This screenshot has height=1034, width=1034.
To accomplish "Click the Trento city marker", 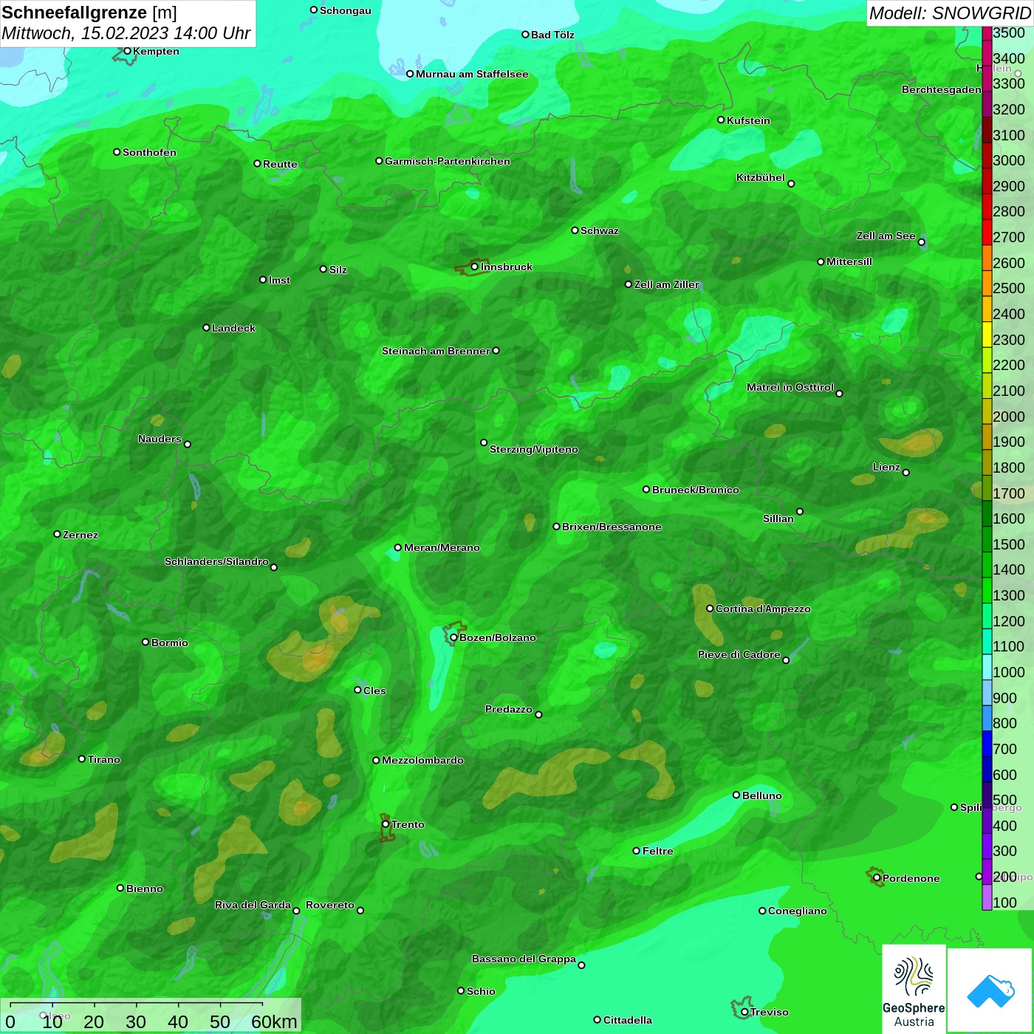I will click(386, 824).
